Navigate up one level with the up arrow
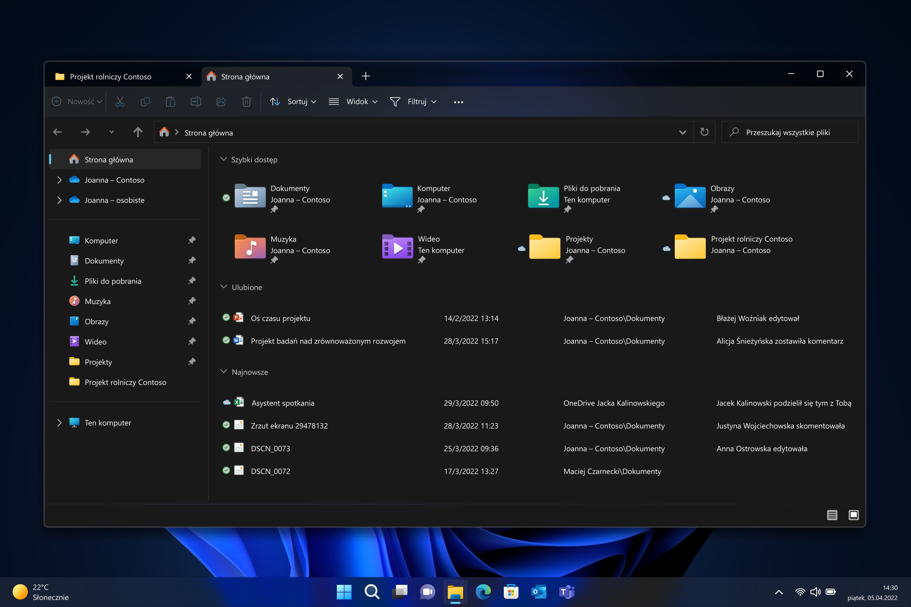This screenshot has width=911, height=607. [138, 132]
